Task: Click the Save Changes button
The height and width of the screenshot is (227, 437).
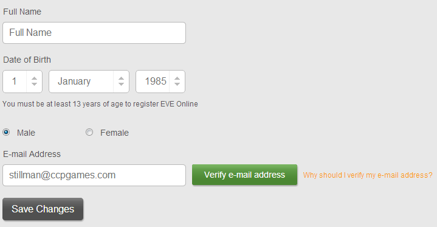Action: 43,209
